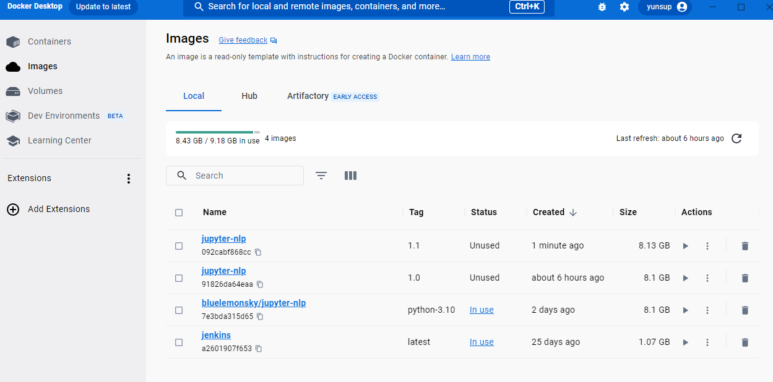773x382 pixels.
Task: Check the jupyter-nlp 1.0 row checkbox
Action: [179, 278]
